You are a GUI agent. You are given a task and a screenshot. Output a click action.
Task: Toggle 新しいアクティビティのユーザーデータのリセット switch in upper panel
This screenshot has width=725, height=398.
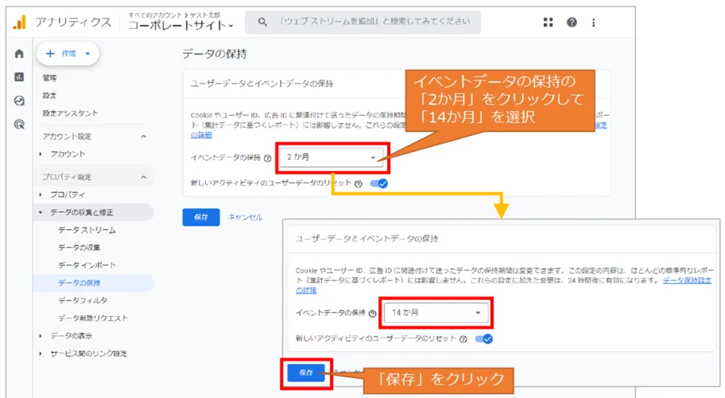pyautogui.click(x=379, y=183)
